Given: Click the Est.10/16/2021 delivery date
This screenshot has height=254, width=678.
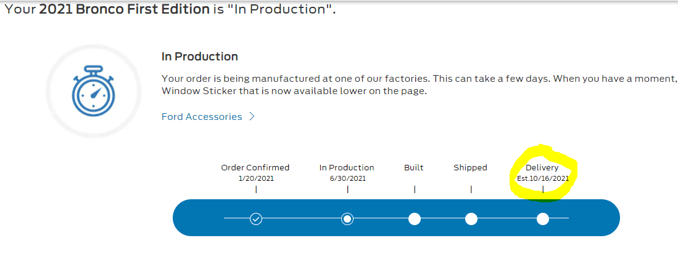Looking at the screenshot, I should 543,178.
